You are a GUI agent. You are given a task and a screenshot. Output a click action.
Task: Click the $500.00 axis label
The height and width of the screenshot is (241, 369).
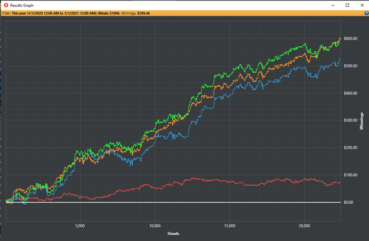[x=351, y=66]
